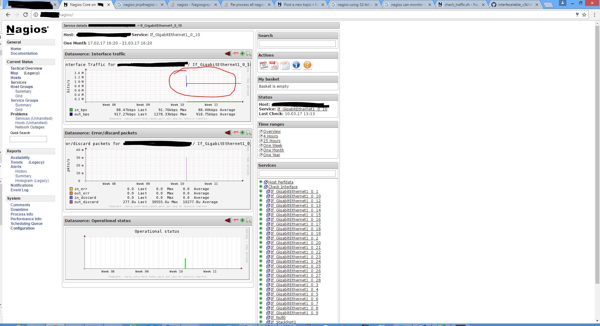Open the calendar time range picker icon
Image resolution: width=600 pixels, height=326 pixels.
pos(264,65)
